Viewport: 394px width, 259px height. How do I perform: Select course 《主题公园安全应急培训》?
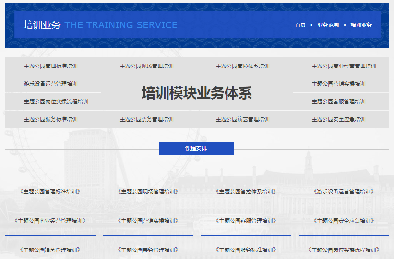click(344, 221)
